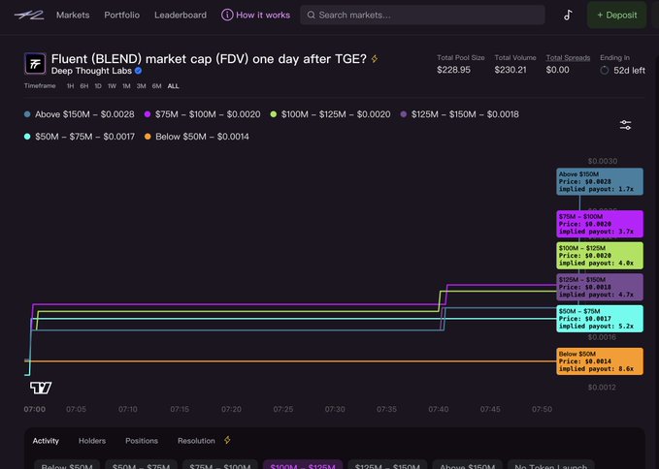Go to the Portfolio page
The width and height of the screenshot is (659, 469).
coord(121,16)
